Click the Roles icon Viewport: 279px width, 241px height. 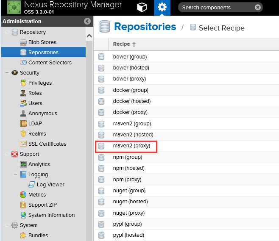23,93
